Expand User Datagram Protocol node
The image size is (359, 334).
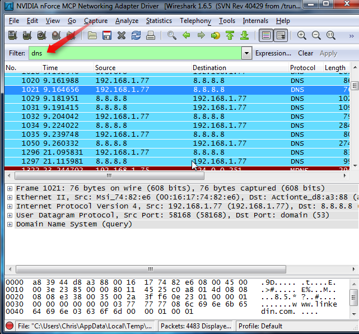point(10,215)
